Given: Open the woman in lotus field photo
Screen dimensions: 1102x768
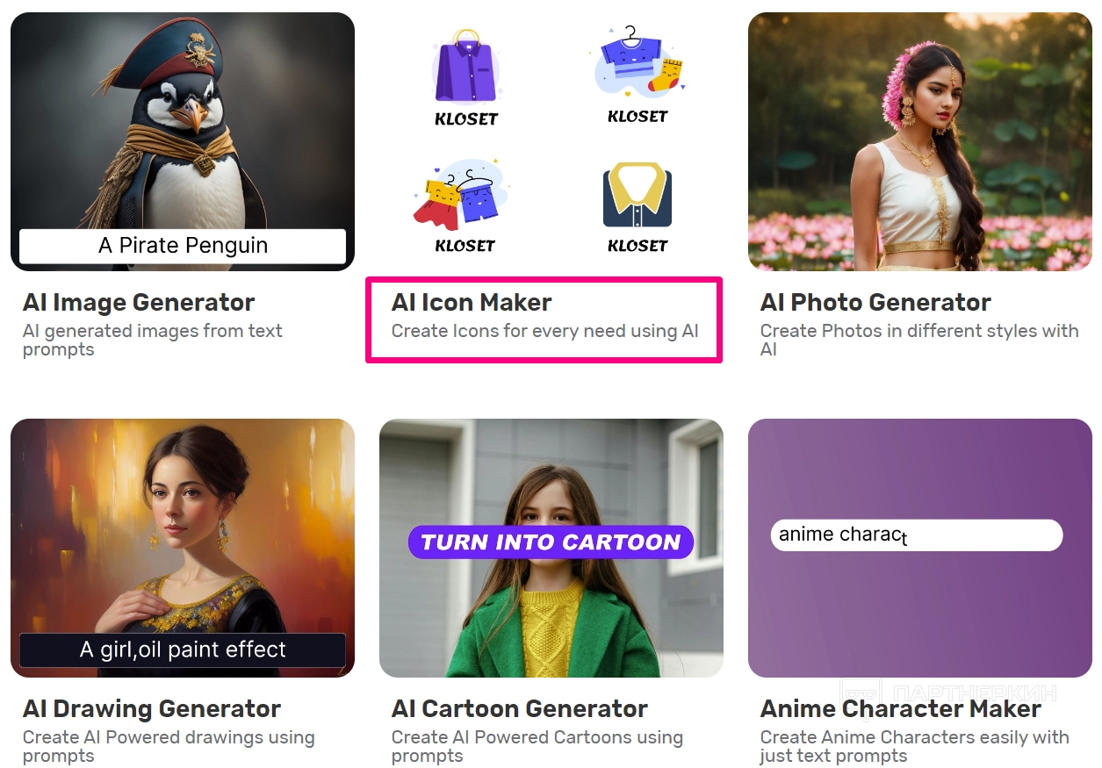Looking at the screenshot, I should (919, 140).
